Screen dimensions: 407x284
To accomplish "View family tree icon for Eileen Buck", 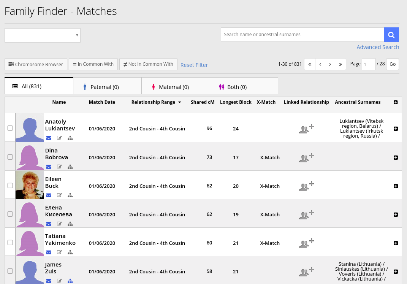I will click(70, 195).
